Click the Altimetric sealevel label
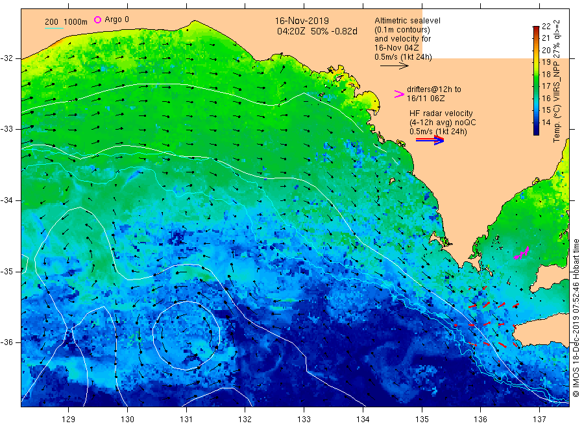Viewport: 584px width, 428px height. (407, 21)
